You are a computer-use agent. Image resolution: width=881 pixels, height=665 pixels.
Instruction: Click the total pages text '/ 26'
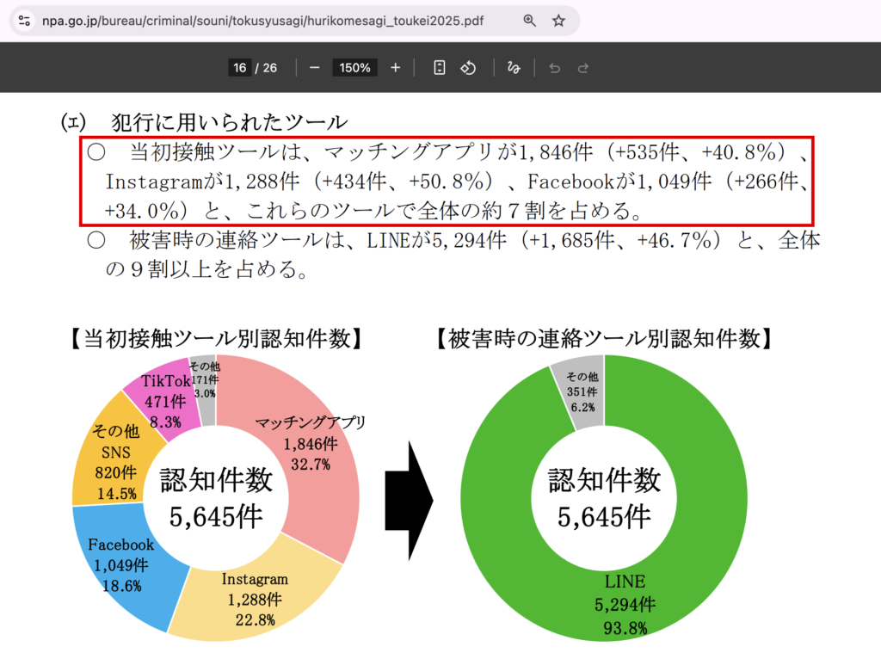point(267,68)
